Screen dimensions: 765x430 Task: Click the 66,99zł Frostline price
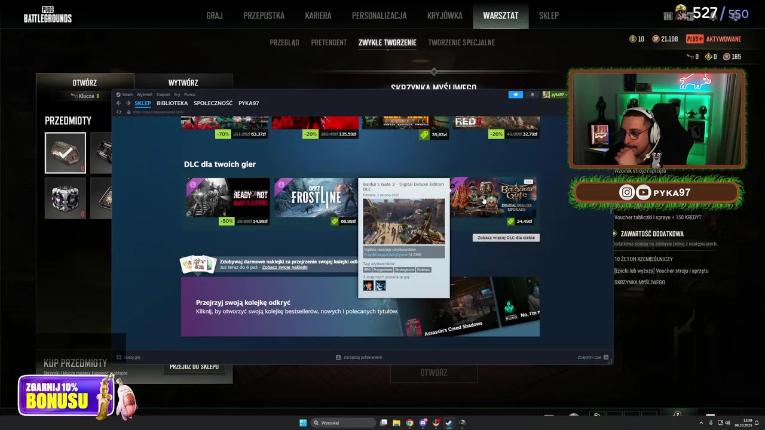coord(348,221)
